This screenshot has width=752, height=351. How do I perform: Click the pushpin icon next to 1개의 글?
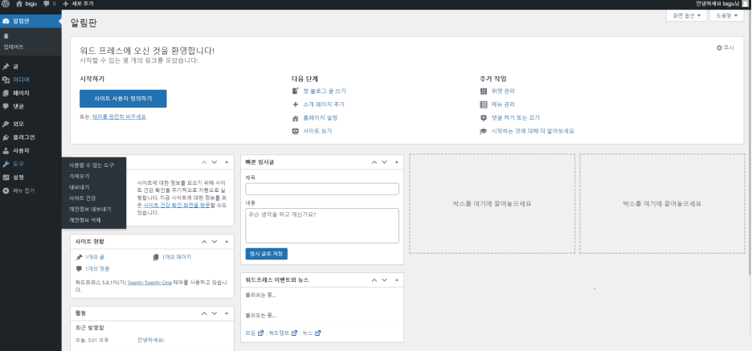point(79,257)
